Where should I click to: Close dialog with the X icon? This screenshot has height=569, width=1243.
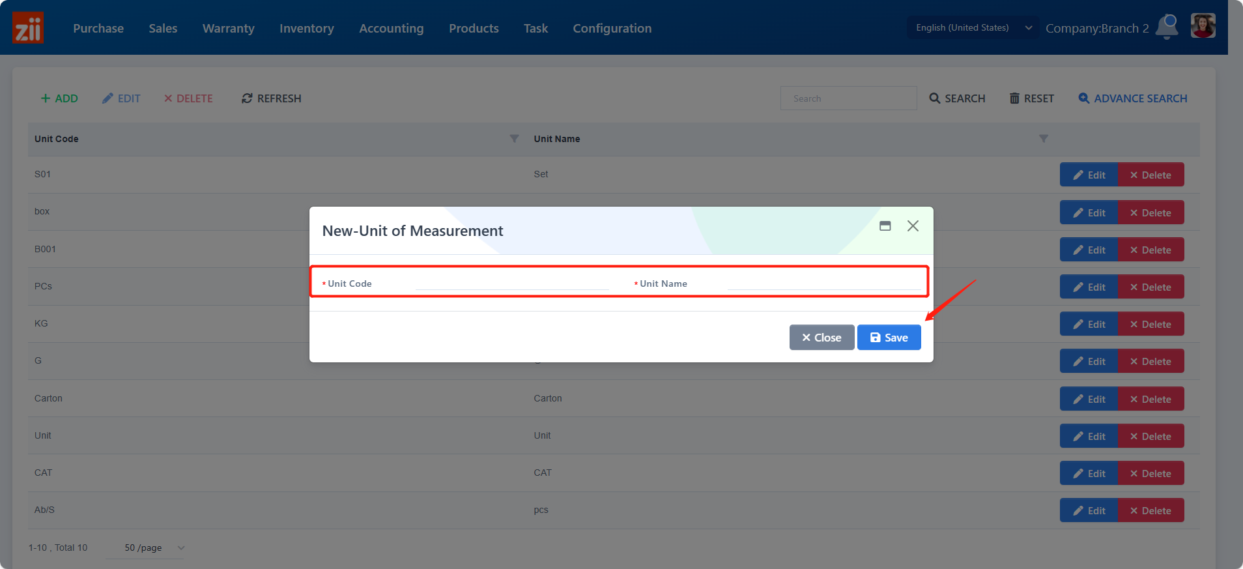913,226
